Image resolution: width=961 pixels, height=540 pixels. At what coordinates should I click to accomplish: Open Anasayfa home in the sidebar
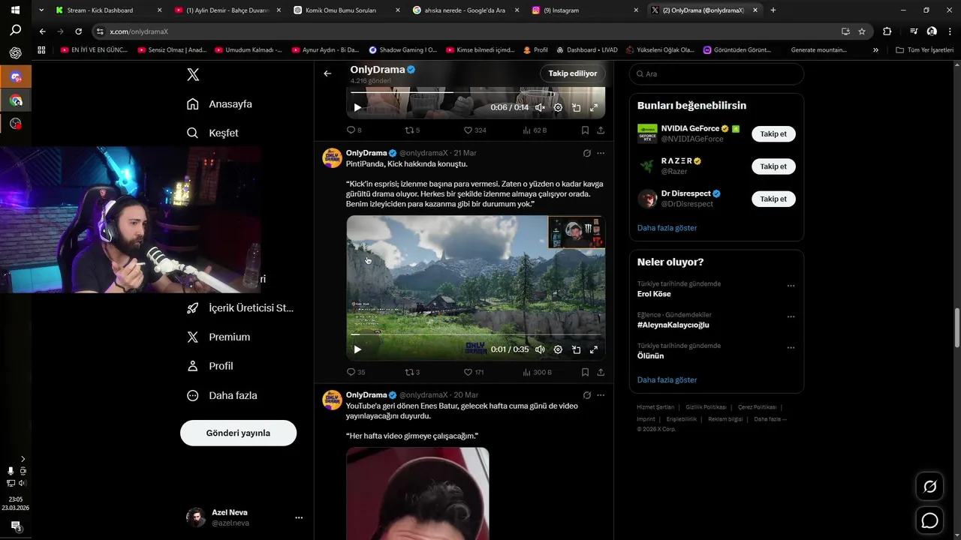219,103
